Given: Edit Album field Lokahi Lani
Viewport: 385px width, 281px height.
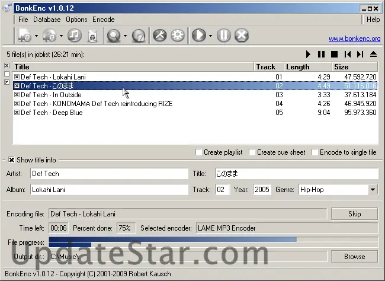Looking at the screenshot, I should tap(109, 190).
